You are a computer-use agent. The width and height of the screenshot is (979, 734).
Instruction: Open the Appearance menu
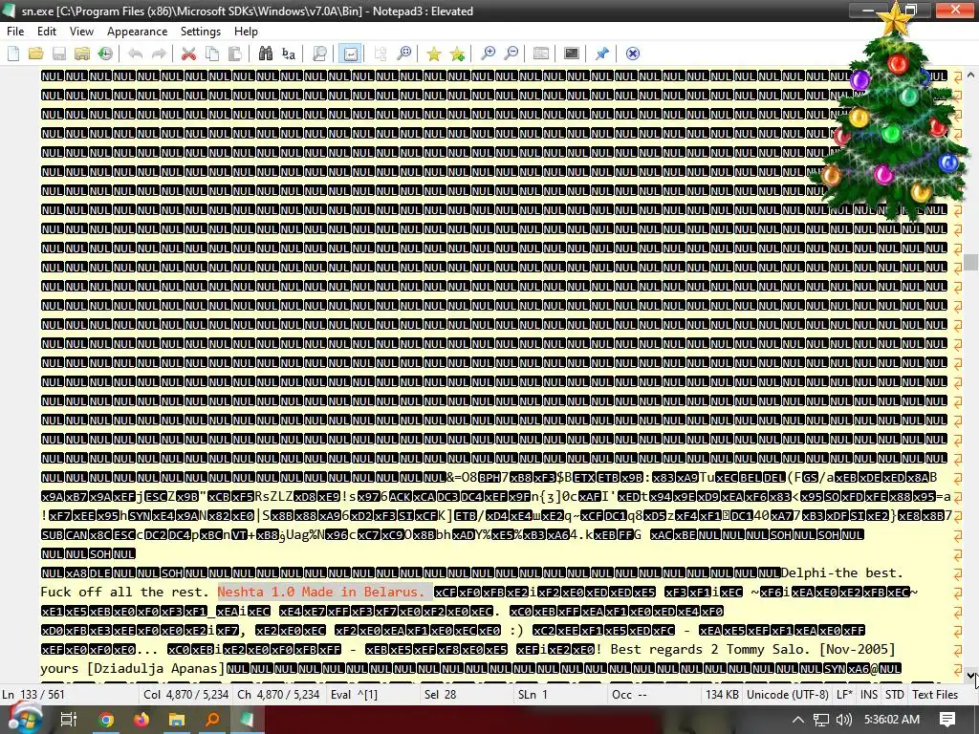click(x=137, y=32)
